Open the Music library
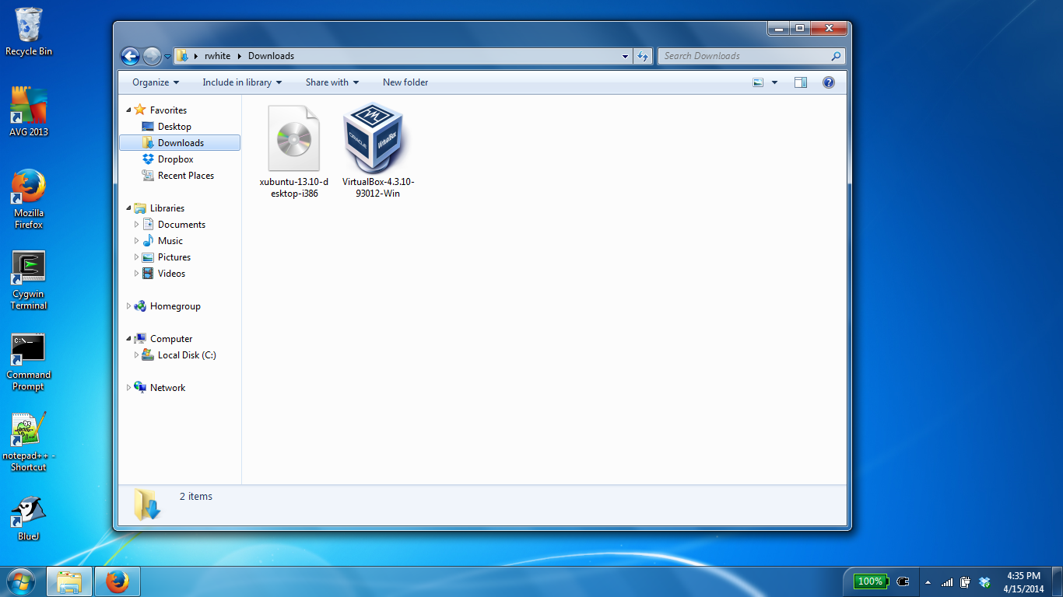 tap(170, 241)
